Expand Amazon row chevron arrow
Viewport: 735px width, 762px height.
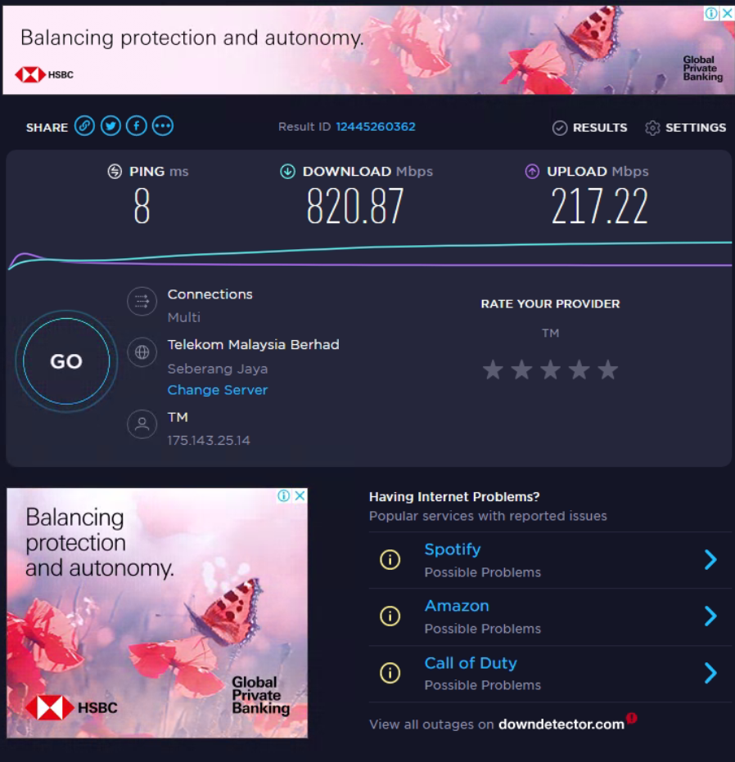[710, 616]
